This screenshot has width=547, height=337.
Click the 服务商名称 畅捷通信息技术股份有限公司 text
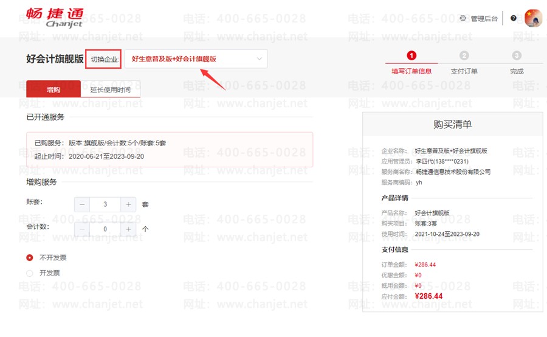[453, 172]
